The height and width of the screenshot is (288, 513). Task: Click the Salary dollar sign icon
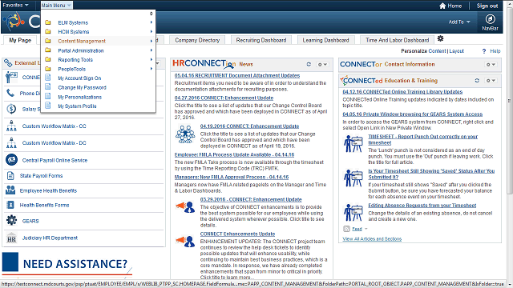pos(11,109)
